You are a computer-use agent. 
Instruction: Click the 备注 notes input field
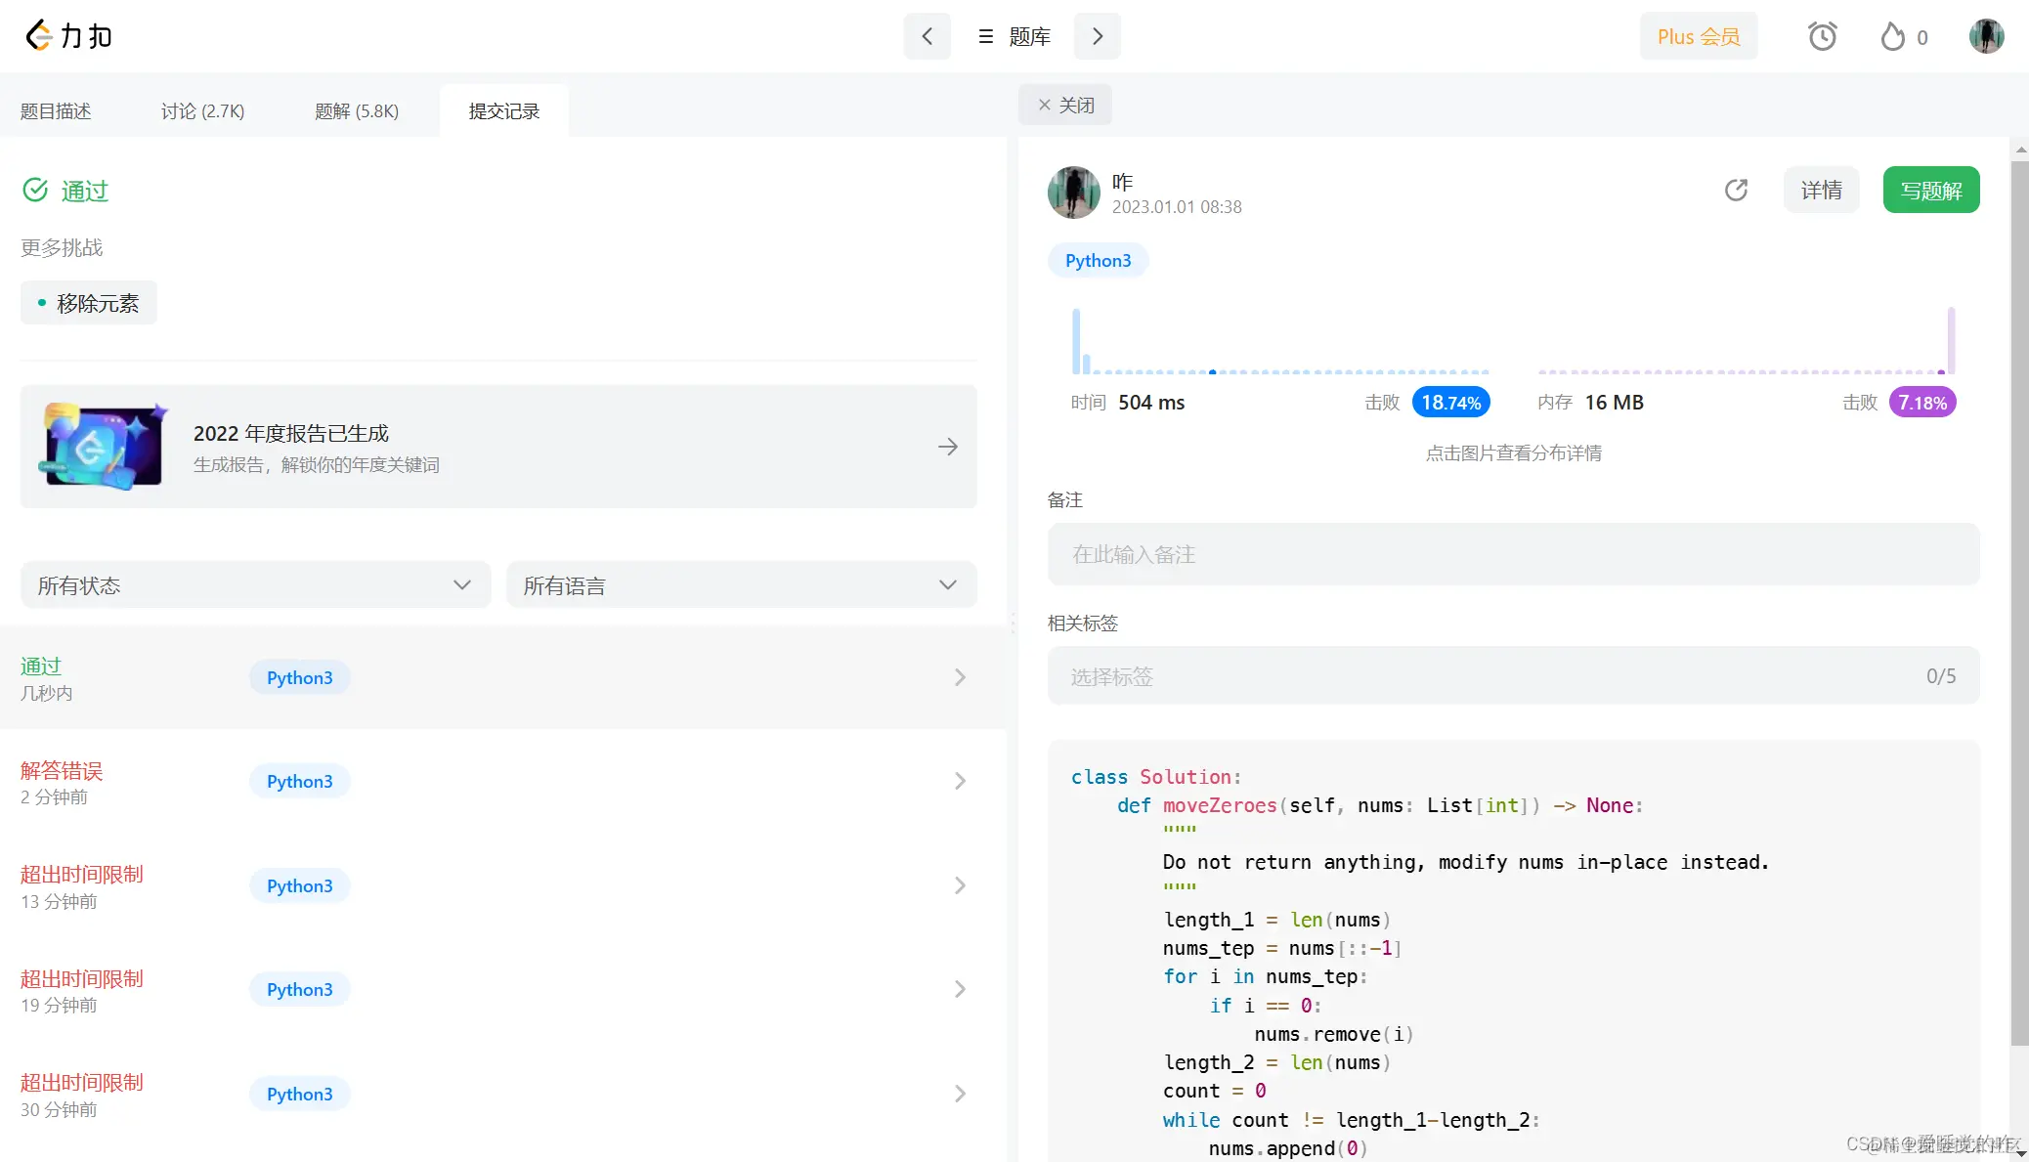(1513, 554)
